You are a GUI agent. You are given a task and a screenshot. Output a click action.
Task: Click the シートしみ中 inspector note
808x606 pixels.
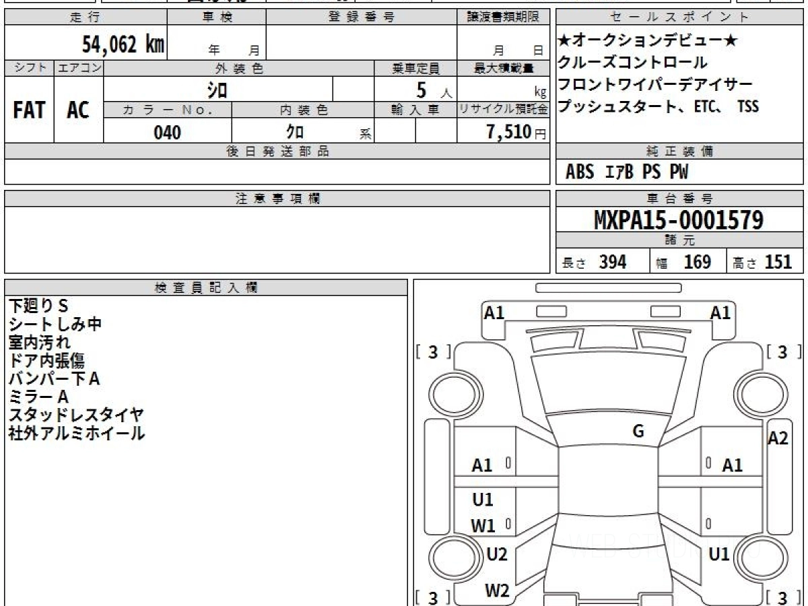[x=55, y=324]
